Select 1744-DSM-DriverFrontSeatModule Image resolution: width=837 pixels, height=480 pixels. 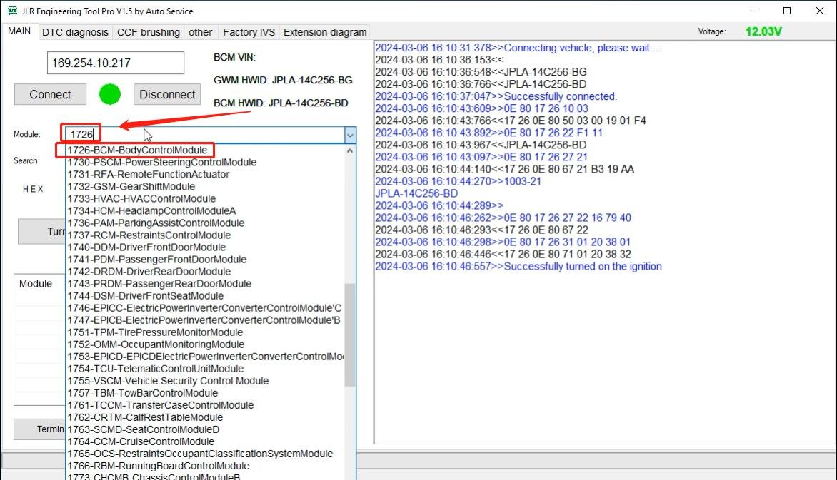tap(205, 295)
